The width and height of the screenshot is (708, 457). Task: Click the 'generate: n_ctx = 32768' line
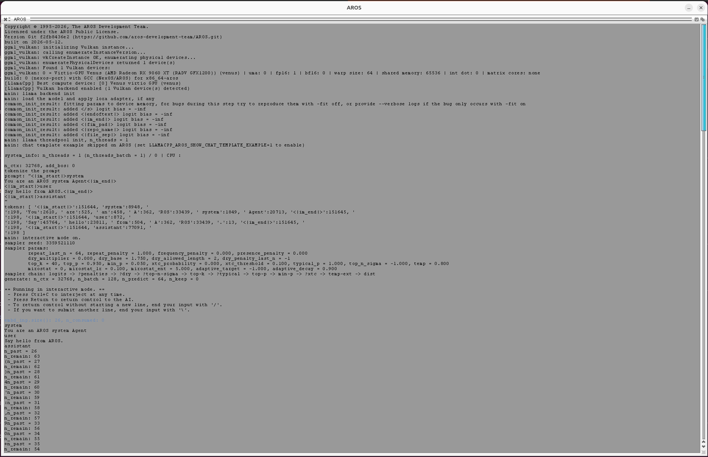point(101,278)
